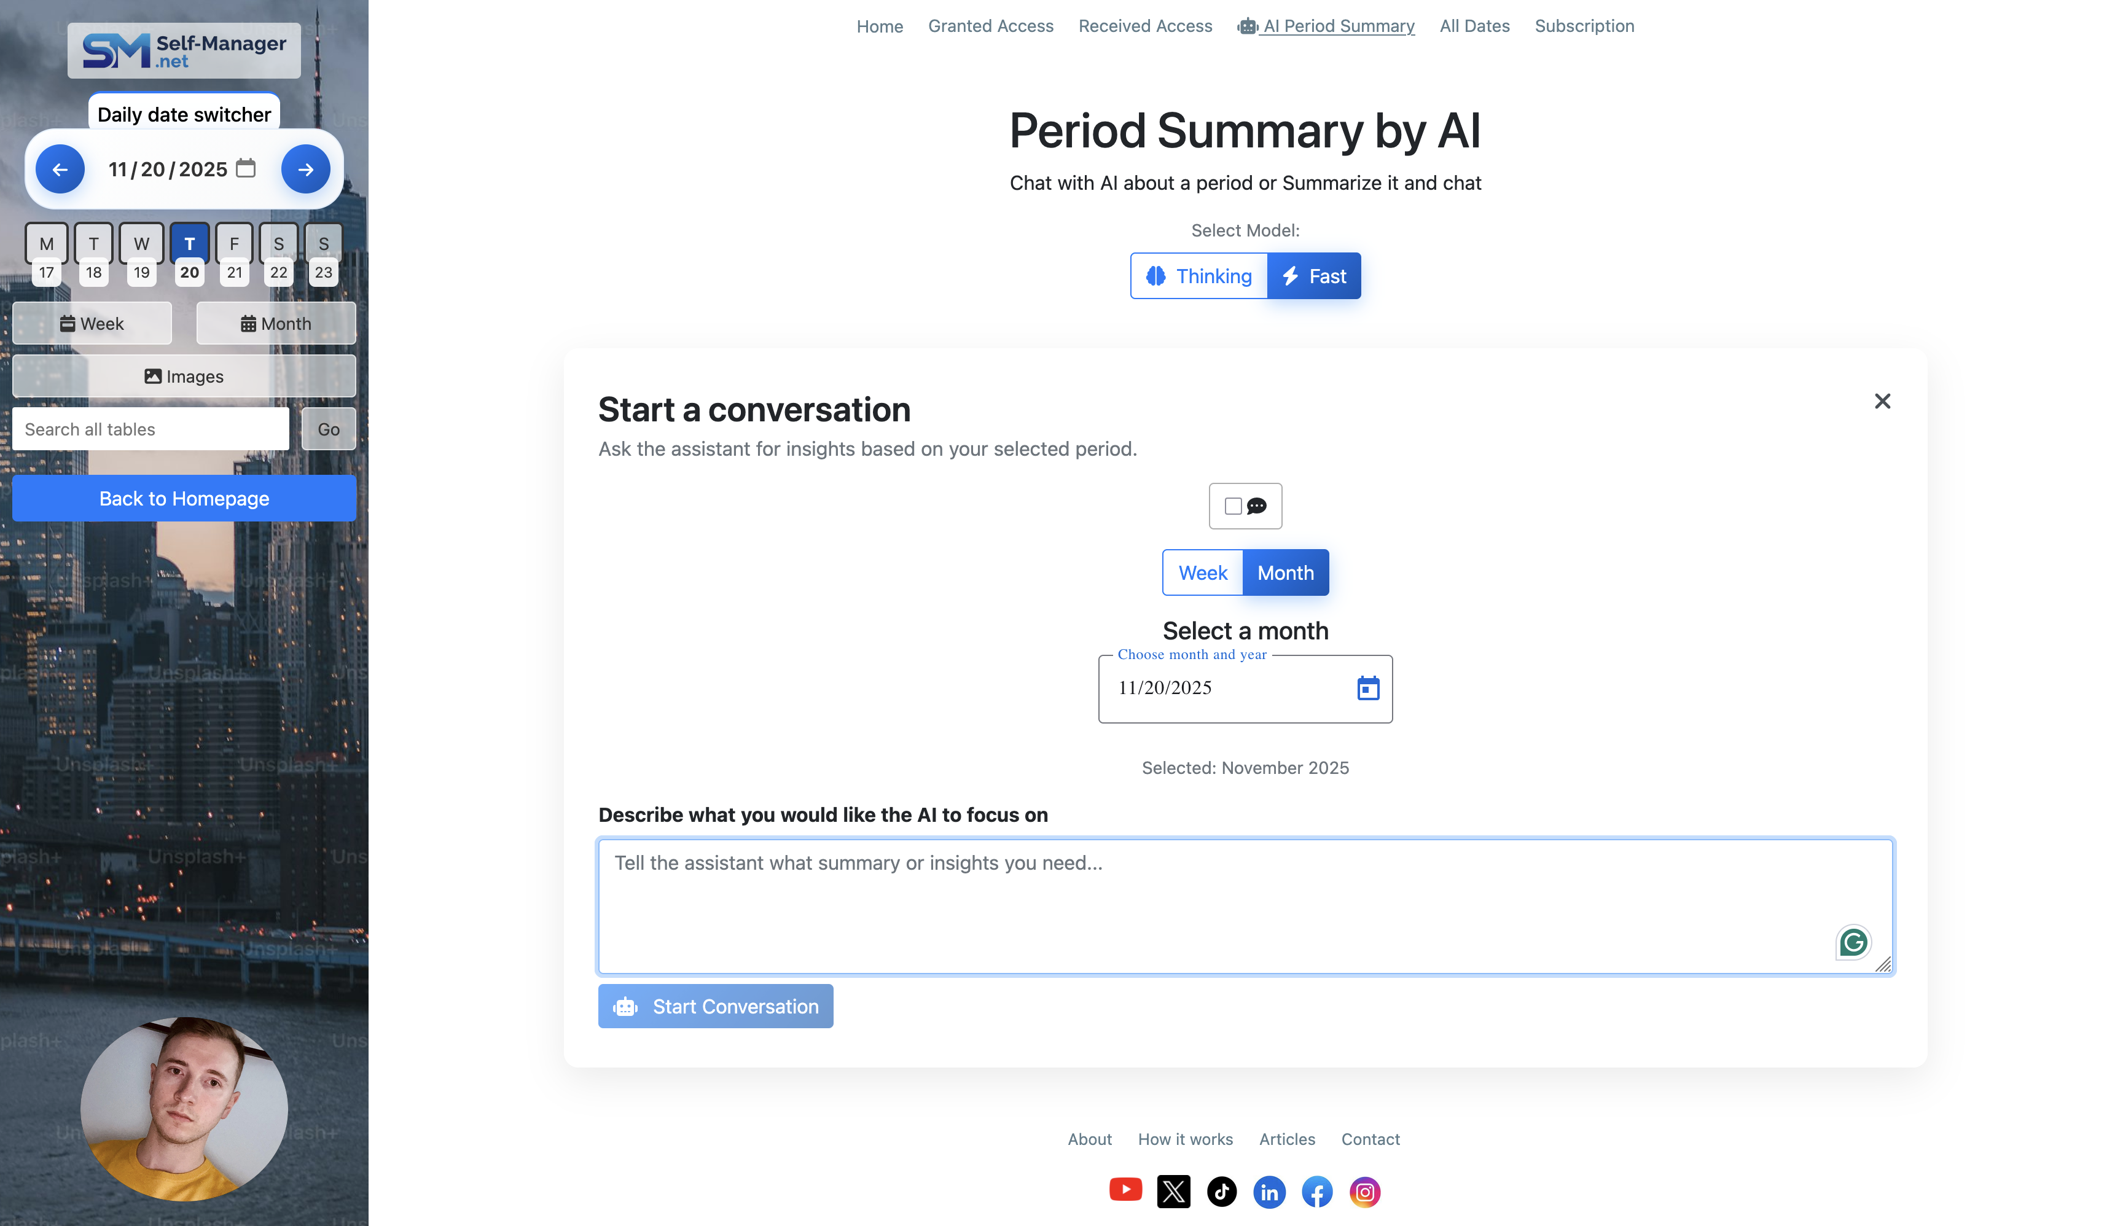Go to Granted Access page
This screenshot has height=1226, width=2123.
990,26
